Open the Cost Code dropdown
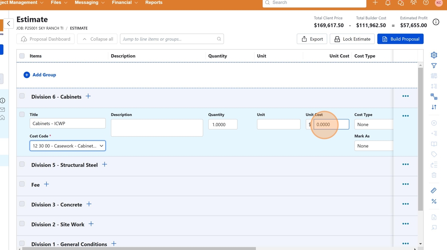Image resolution: width=447 pixels, height=250 pixels. pyautogui.click(x=67, y=146)
